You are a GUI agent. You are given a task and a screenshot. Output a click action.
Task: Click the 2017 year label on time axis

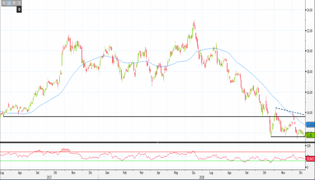pyautogui.click(x=50, y=177)
